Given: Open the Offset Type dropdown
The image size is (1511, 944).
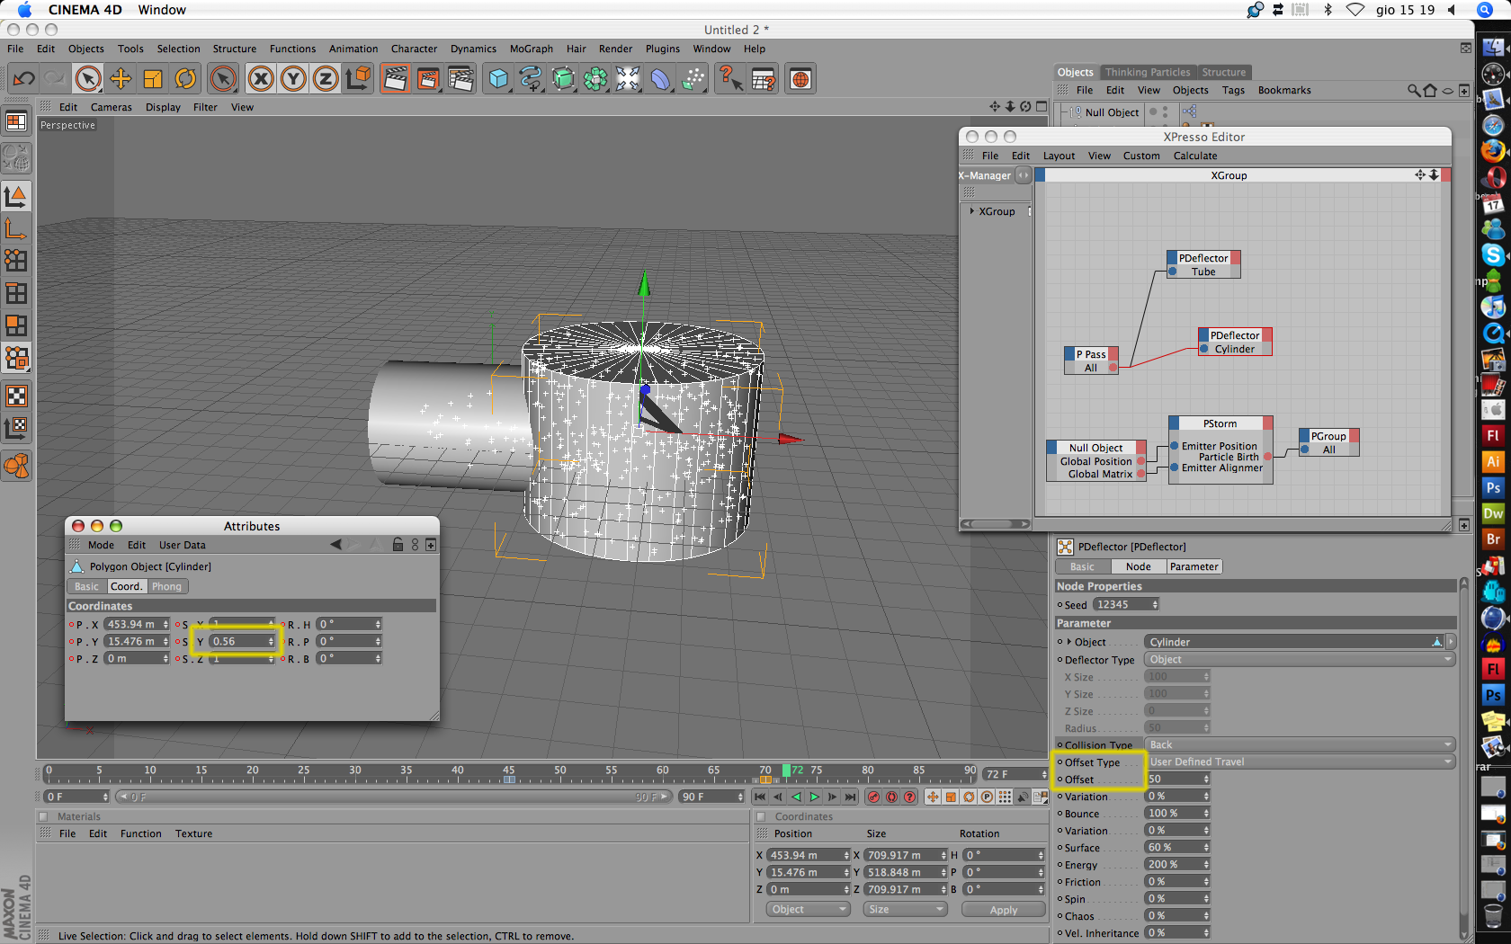Looking at the screenshot, I should pyautogui.click(x=1300, y=761).
